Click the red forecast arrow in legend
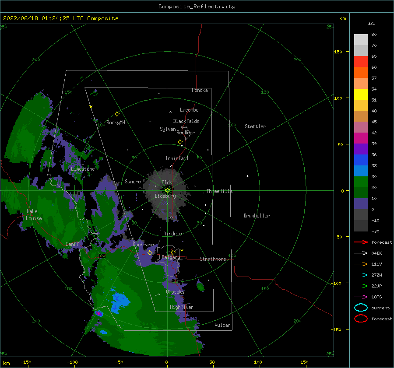This screenshot has width=394, height=368. [361, 242]
